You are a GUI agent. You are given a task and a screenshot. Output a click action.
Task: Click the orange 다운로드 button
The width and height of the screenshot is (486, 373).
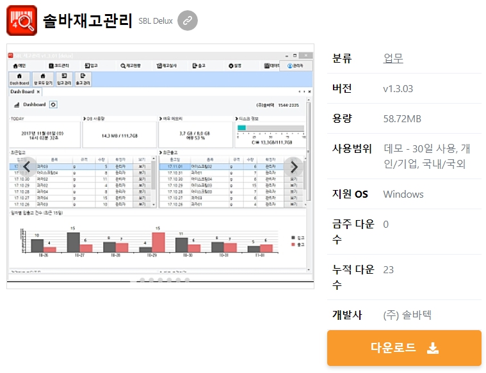click(404, 348)
